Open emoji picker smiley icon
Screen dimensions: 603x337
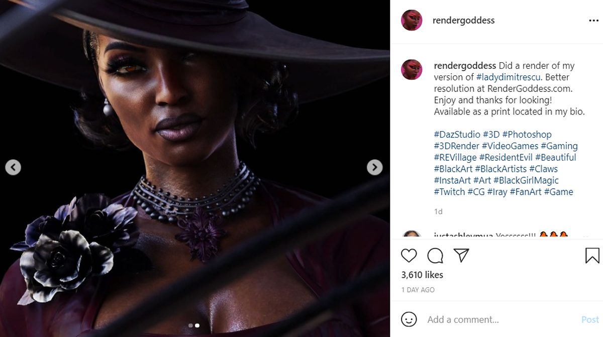click(x=409, y=319)
